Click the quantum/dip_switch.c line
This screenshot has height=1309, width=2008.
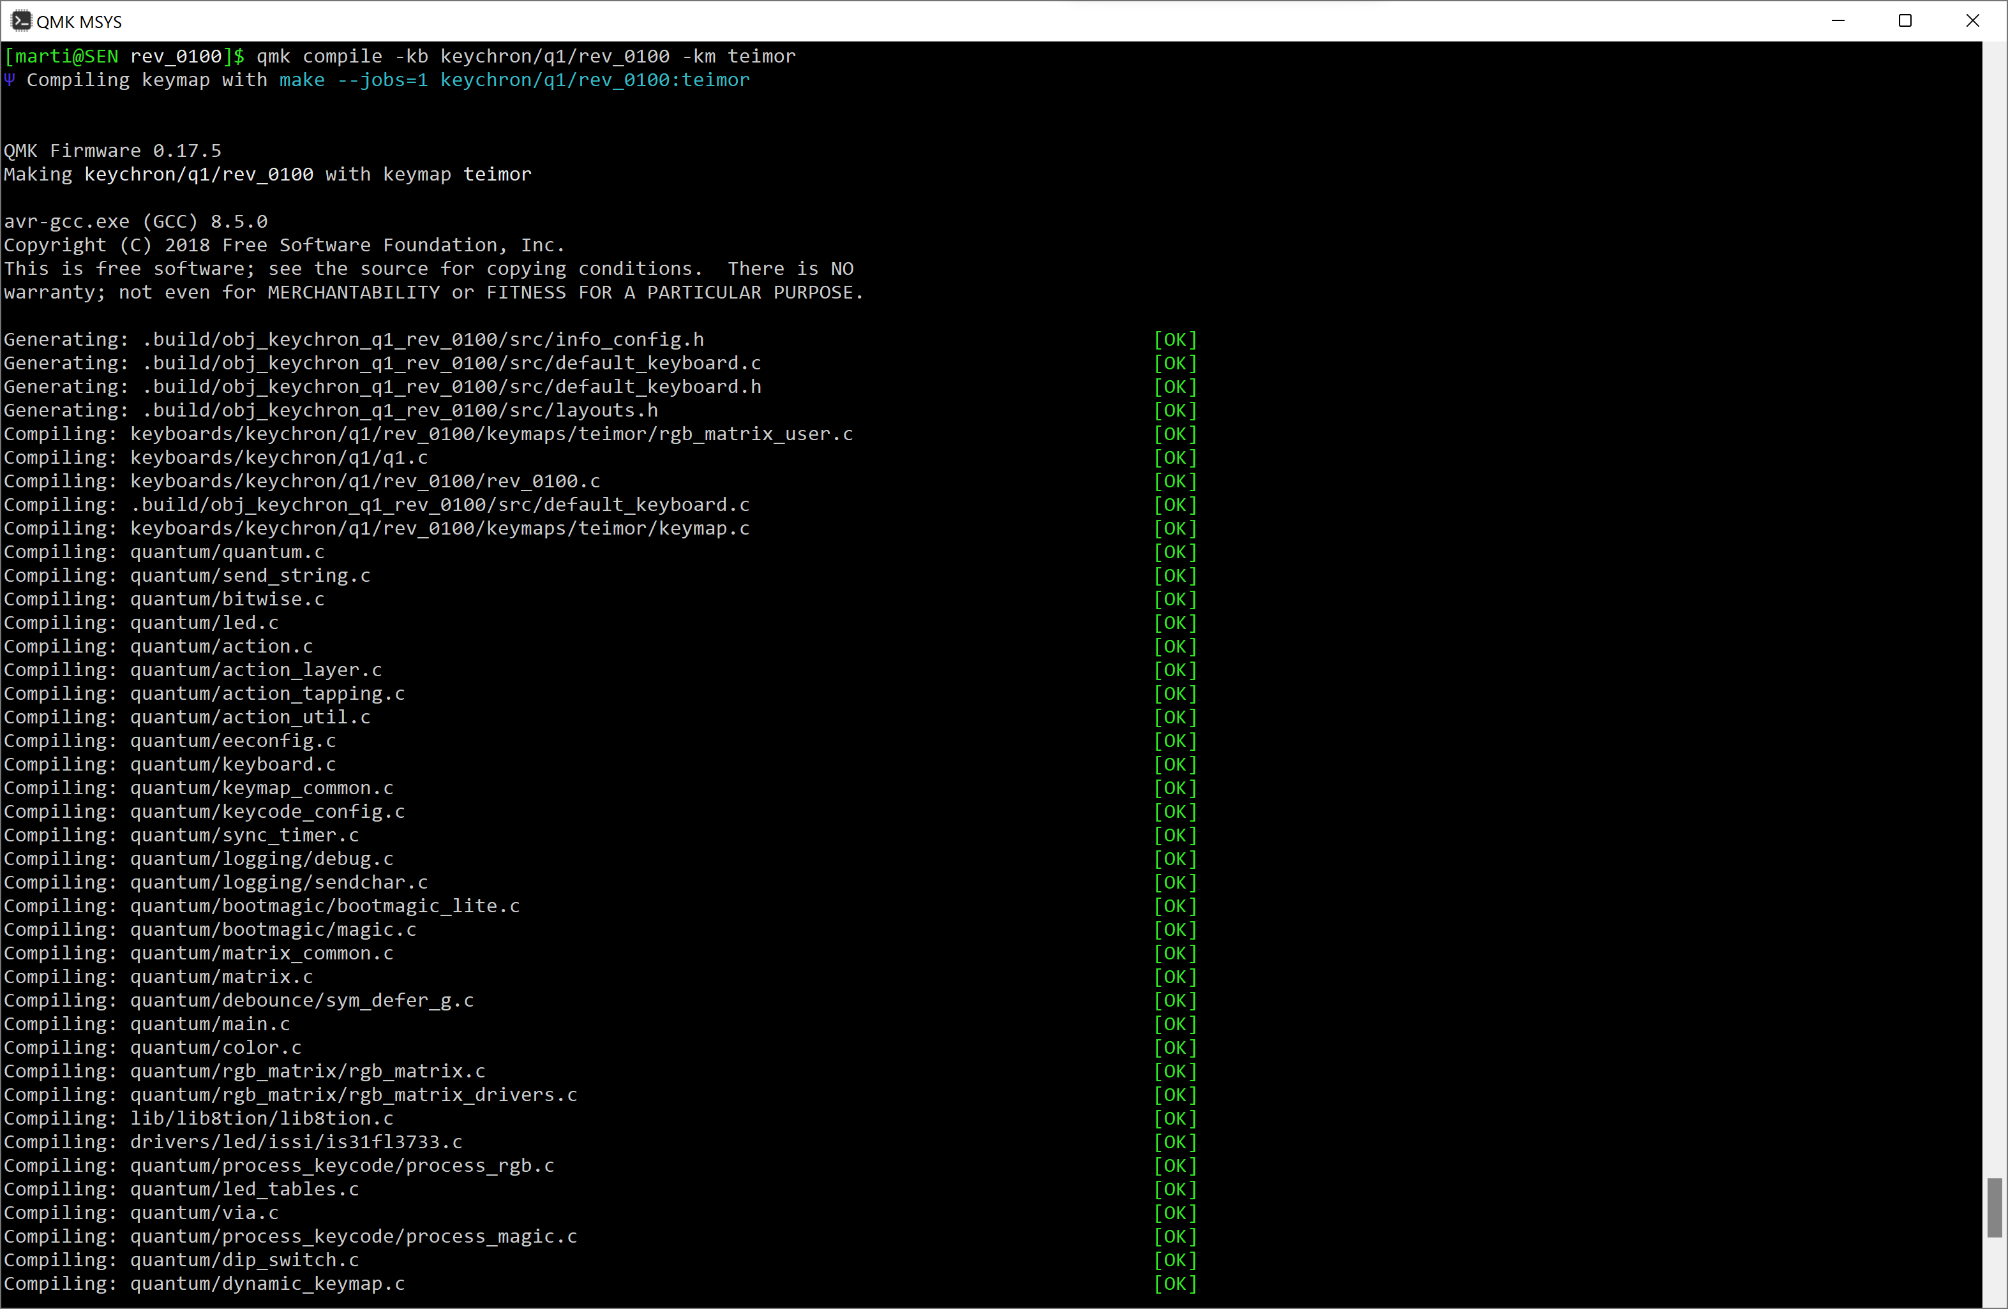tap(181, 1261)
